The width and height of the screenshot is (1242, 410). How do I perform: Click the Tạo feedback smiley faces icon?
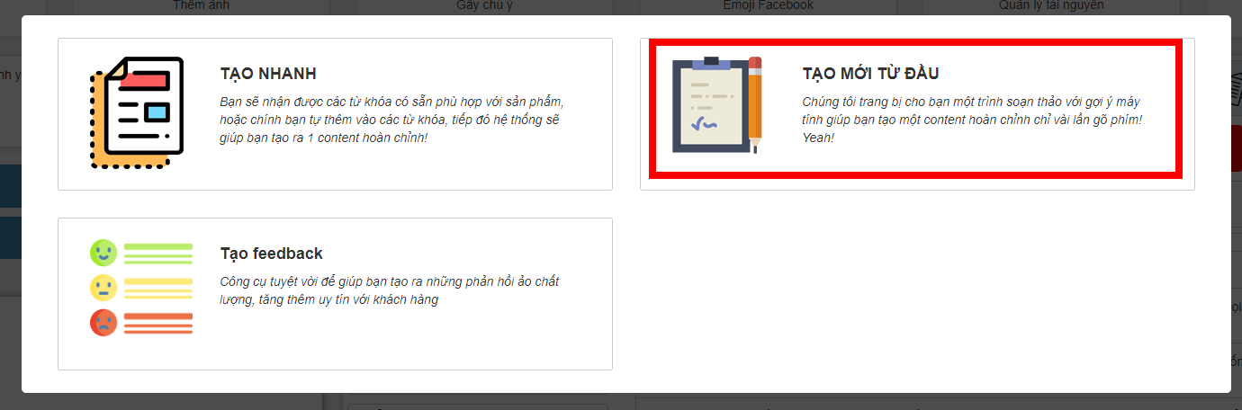click(x=141, y=288)
